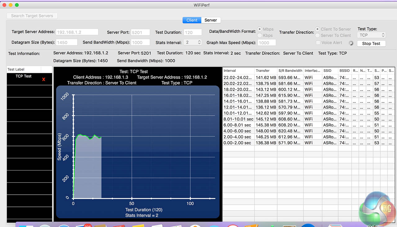
Task: Click the Search Target Servers button
Action: point(32,16)
